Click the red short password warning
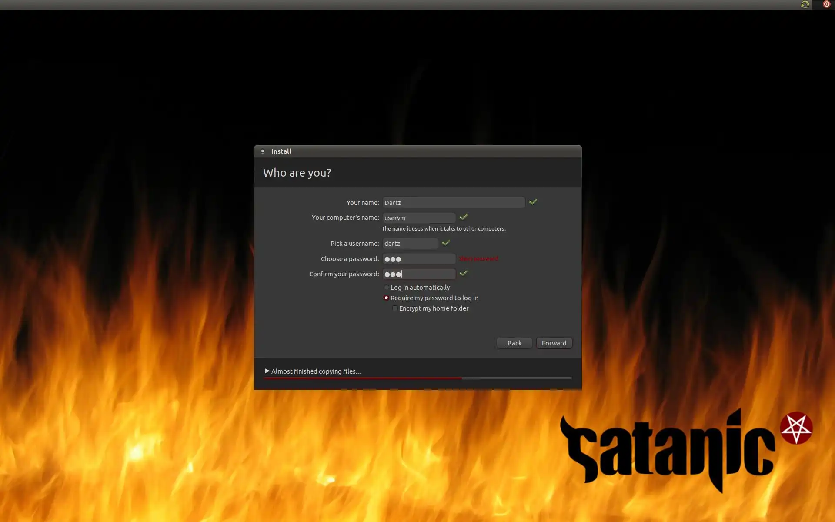This screenshot has width=835, height=522. point(478,258)
